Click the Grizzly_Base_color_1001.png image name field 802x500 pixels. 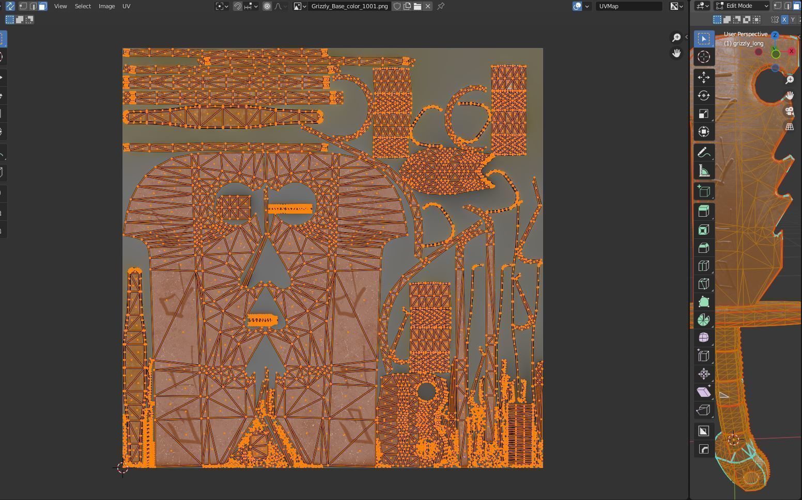pyautogui.click(x=349, y=6)
